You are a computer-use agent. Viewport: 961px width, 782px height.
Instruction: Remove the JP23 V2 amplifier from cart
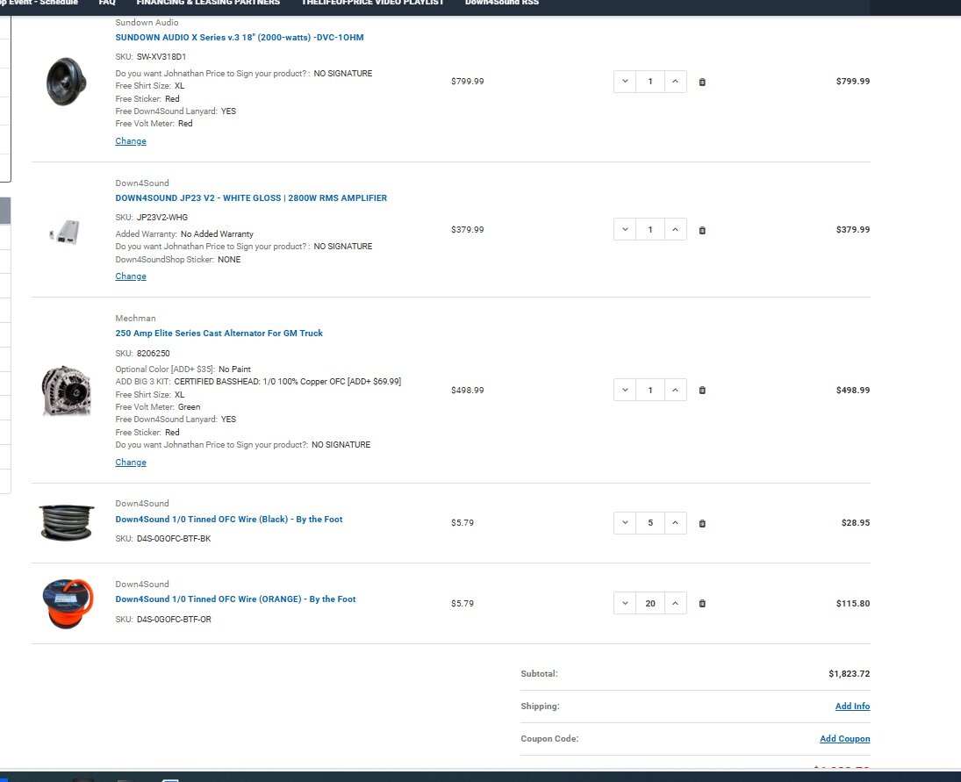(x=702, y=230)
